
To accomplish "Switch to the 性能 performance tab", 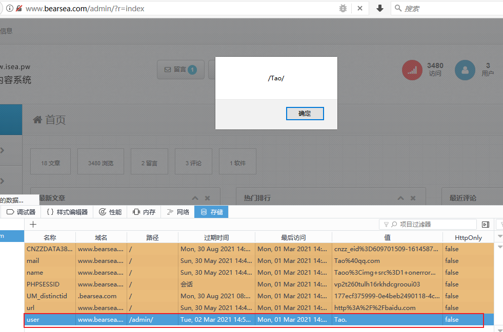I will coord(110,212).
